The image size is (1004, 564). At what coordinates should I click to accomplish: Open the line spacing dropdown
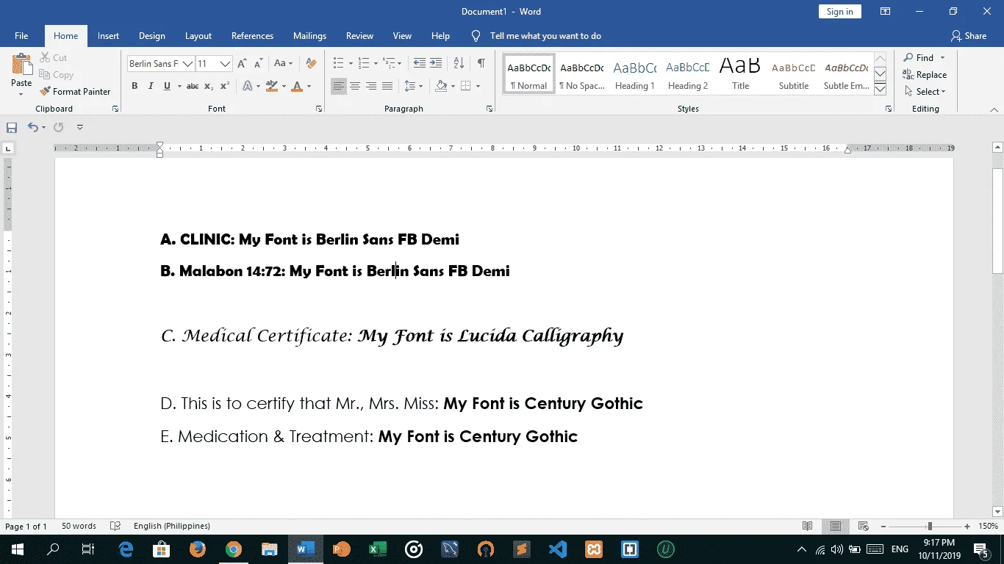click(x=414, y=87)
